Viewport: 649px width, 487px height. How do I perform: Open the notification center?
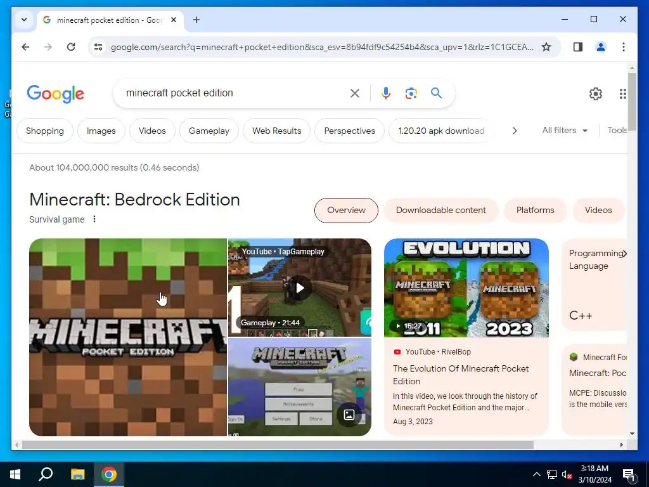coord(629,474)
